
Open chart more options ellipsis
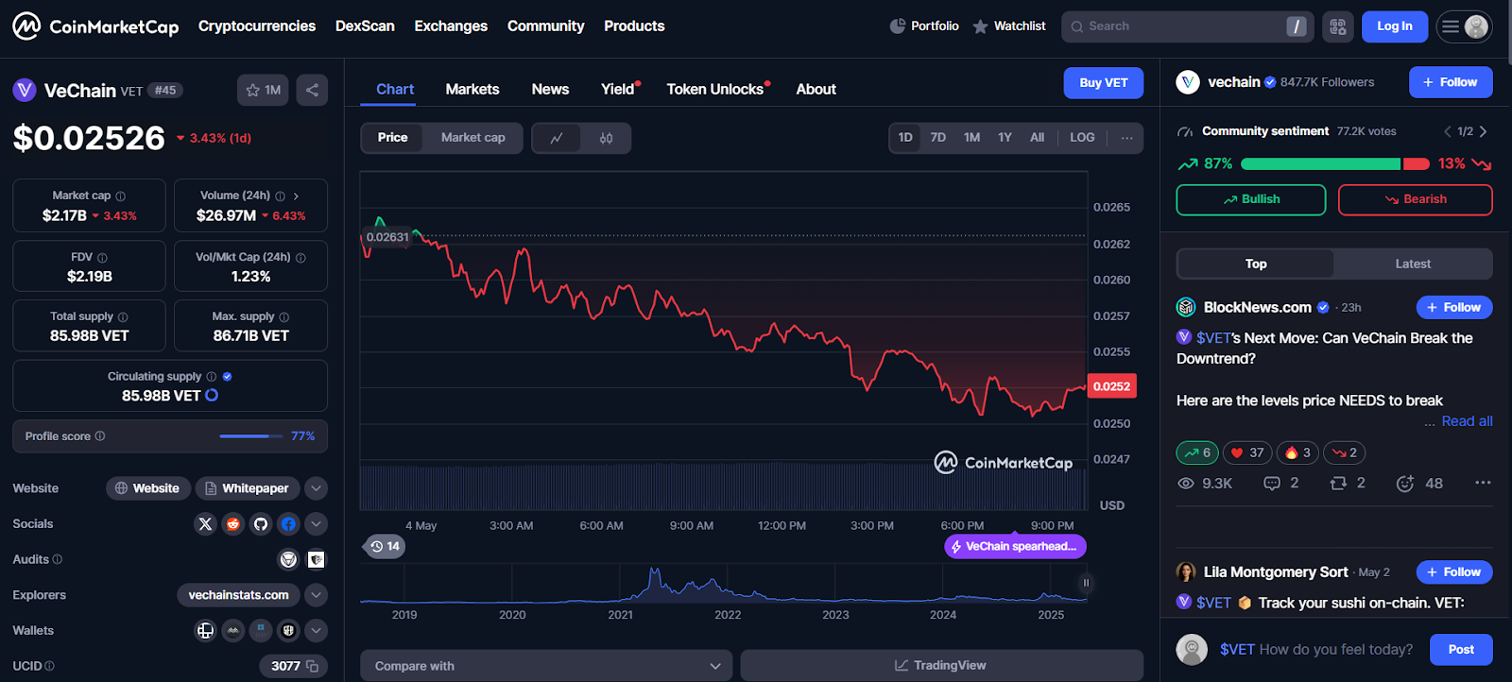pos(1126,138)
